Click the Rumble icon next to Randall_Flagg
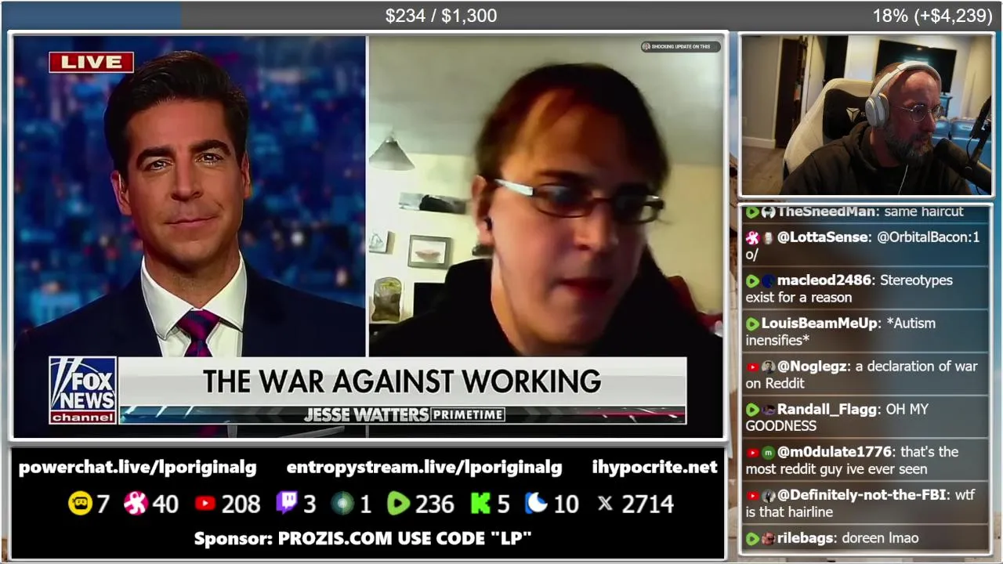The image size is (1003, 564). click(752, 410)
